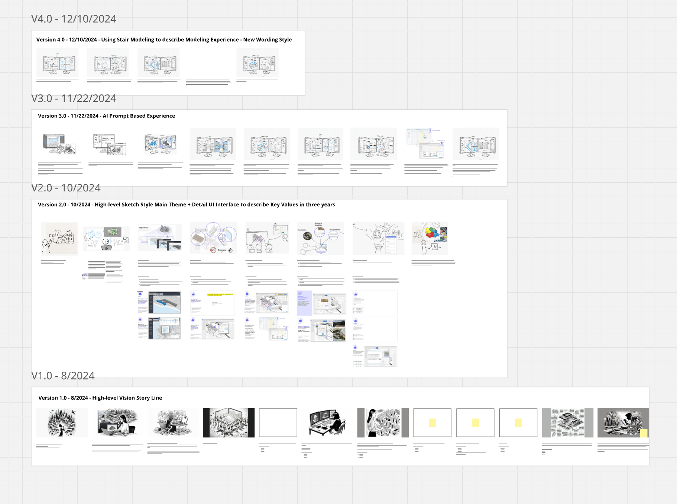This screenshot has width=677, height=504.
Task: Open the colorful blocks sketch in Version 2.0
Action: point(430,238)
